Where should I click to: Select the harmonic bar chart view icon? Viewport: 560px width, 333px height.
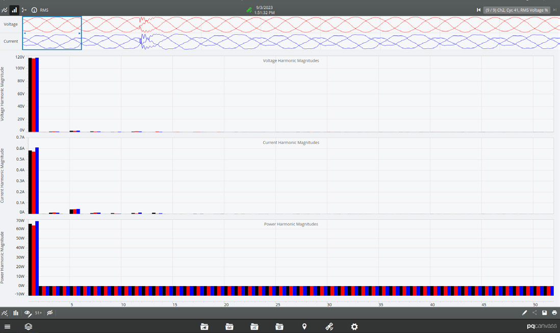pos(14,10)
